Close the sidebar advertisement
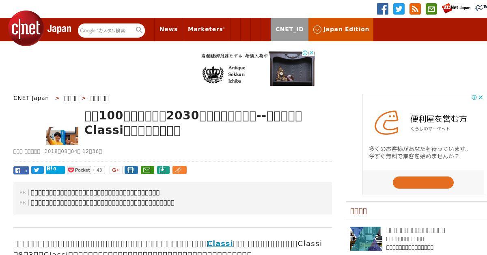 point(481,97)
